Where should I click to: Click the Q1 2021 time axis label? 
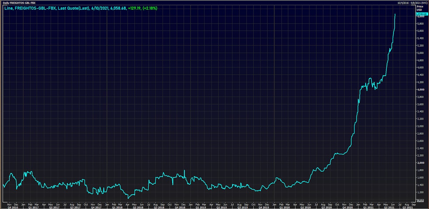[369, 207]
